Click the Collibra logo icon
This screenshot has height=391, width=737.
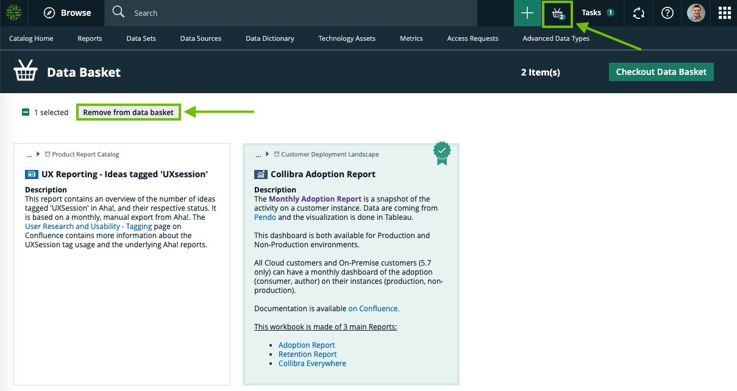tap(13, 13)
